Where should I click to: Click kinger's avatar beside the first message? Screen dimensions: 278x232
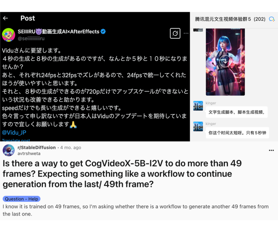pyautogui.click(x=198, y=106)
